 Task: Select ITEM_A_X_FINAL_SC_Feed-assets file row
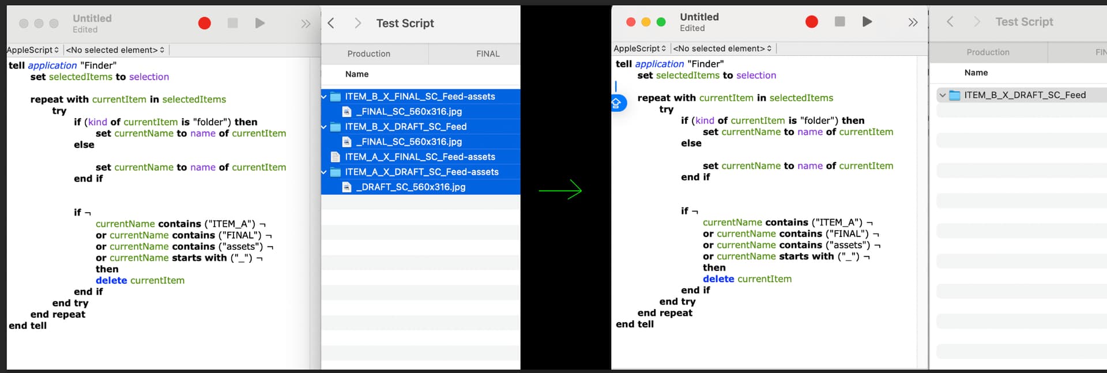[420, 157]
